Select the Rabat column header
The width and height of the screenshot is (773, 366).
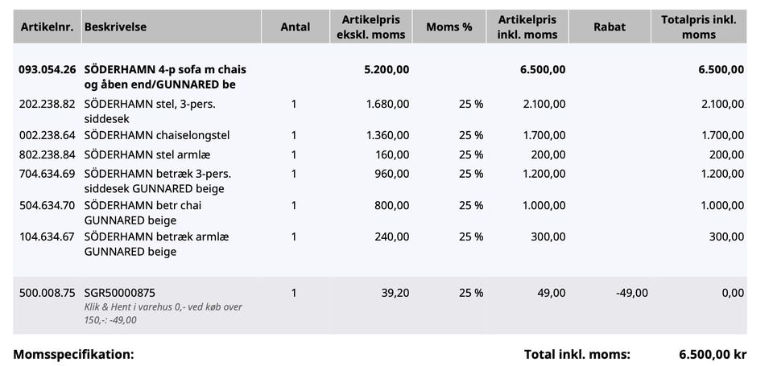pyautogui.click(x=610, y=27)
